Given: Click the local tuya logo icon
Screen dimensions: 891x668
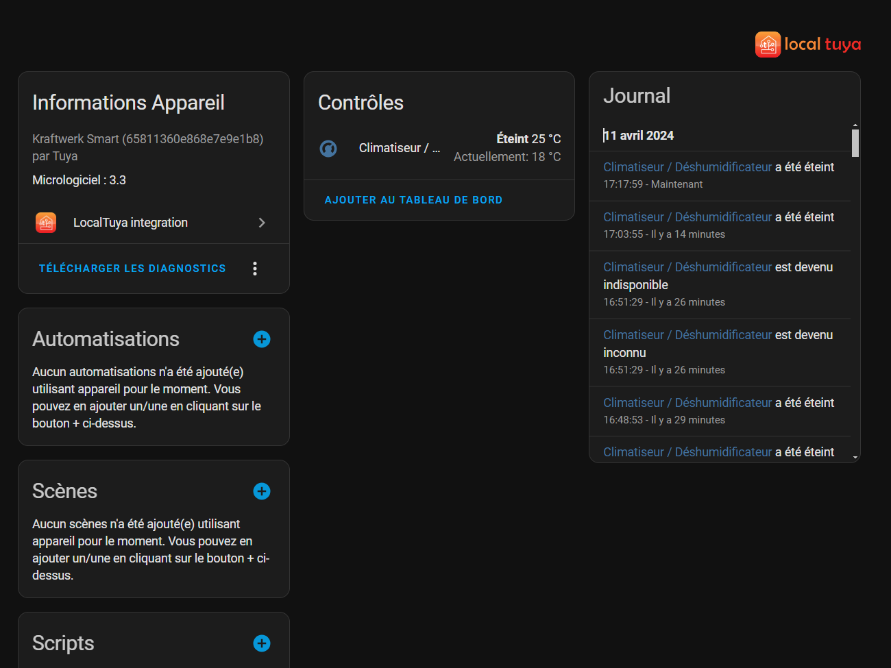Looking at the screenshot, I should click(768, 45).
